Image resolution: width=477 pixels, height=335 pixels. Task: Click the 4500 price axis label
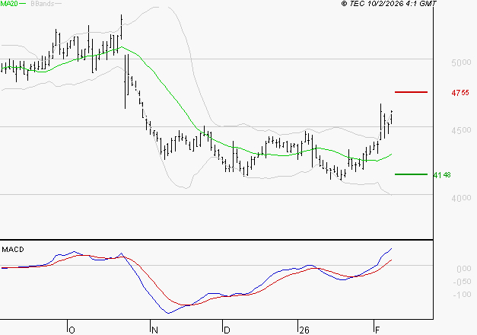461,130
